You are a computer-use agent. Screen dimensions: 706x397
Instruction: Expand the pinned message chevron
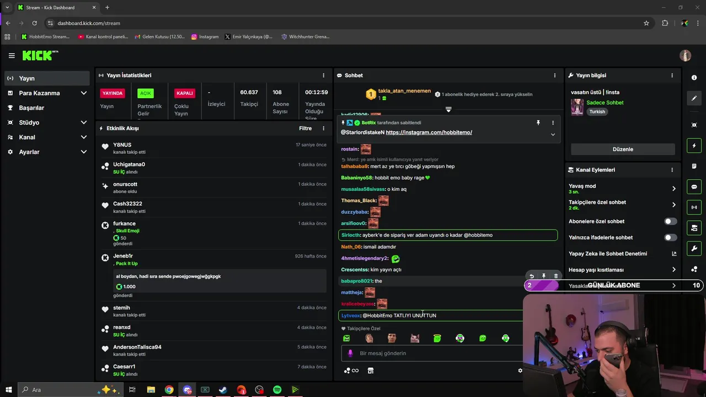coord(553,135)
